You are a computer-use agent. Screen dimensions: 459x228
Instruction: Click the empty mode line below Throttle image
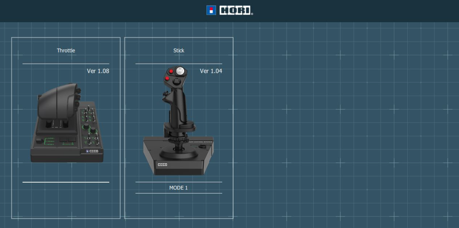66,182
